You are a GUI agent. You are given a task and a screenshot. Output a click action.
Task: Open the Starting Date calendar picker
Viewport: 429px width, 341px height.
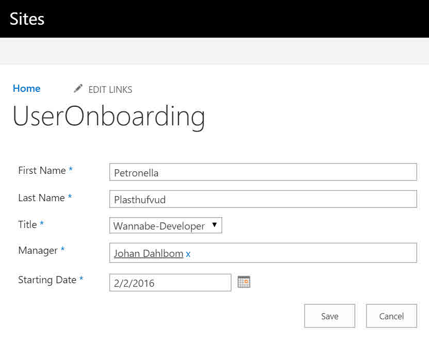244,282
